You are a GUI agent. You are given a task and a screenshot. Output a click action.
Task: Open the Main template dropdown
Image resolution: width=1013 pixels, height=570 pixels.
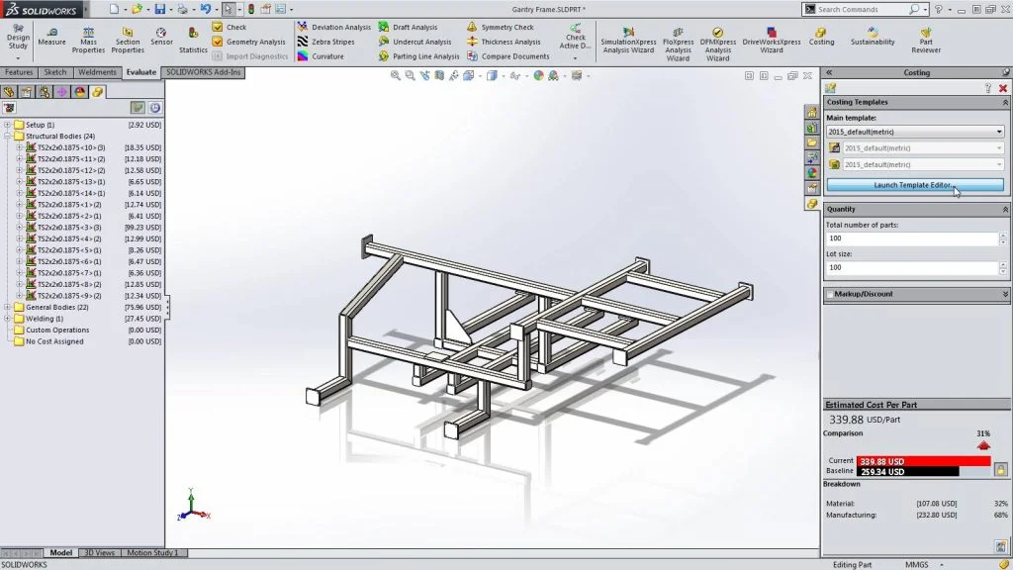click(999, 131)
